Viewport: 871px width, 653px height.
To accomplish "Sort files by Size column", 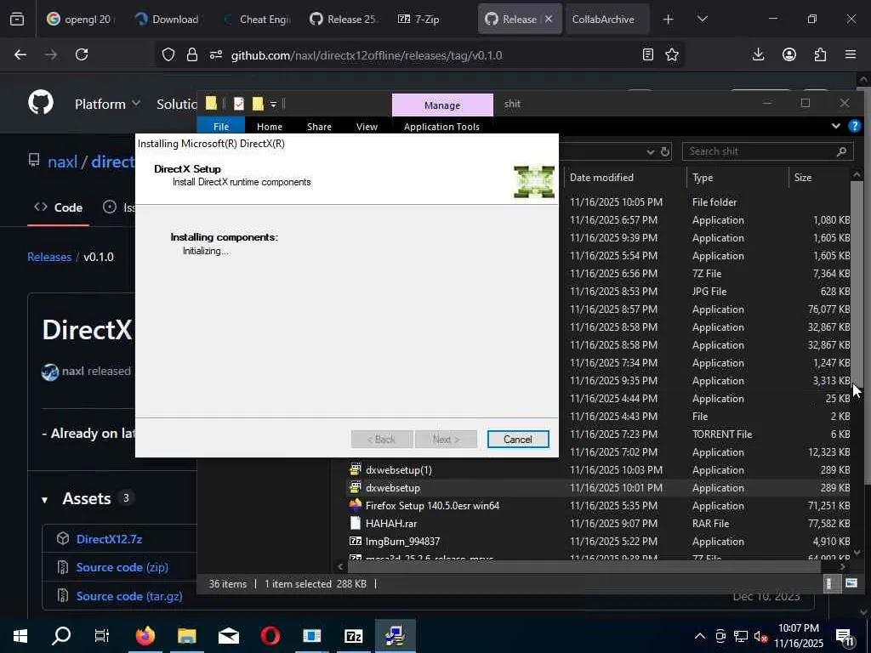I will coord(803,178).
